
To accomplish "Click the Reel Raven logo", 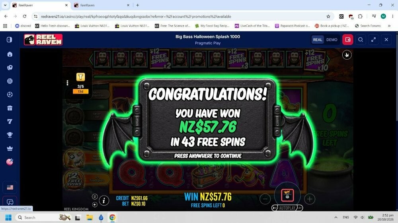I will coord(43,40).
